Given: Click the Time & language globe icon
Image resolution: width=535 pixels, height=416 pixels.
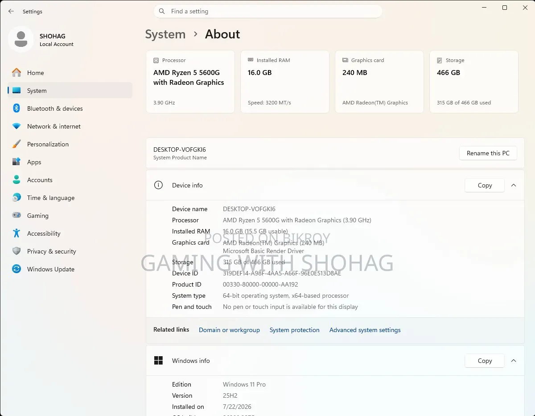Looking at the screenshot, I should tap(16, 197).
